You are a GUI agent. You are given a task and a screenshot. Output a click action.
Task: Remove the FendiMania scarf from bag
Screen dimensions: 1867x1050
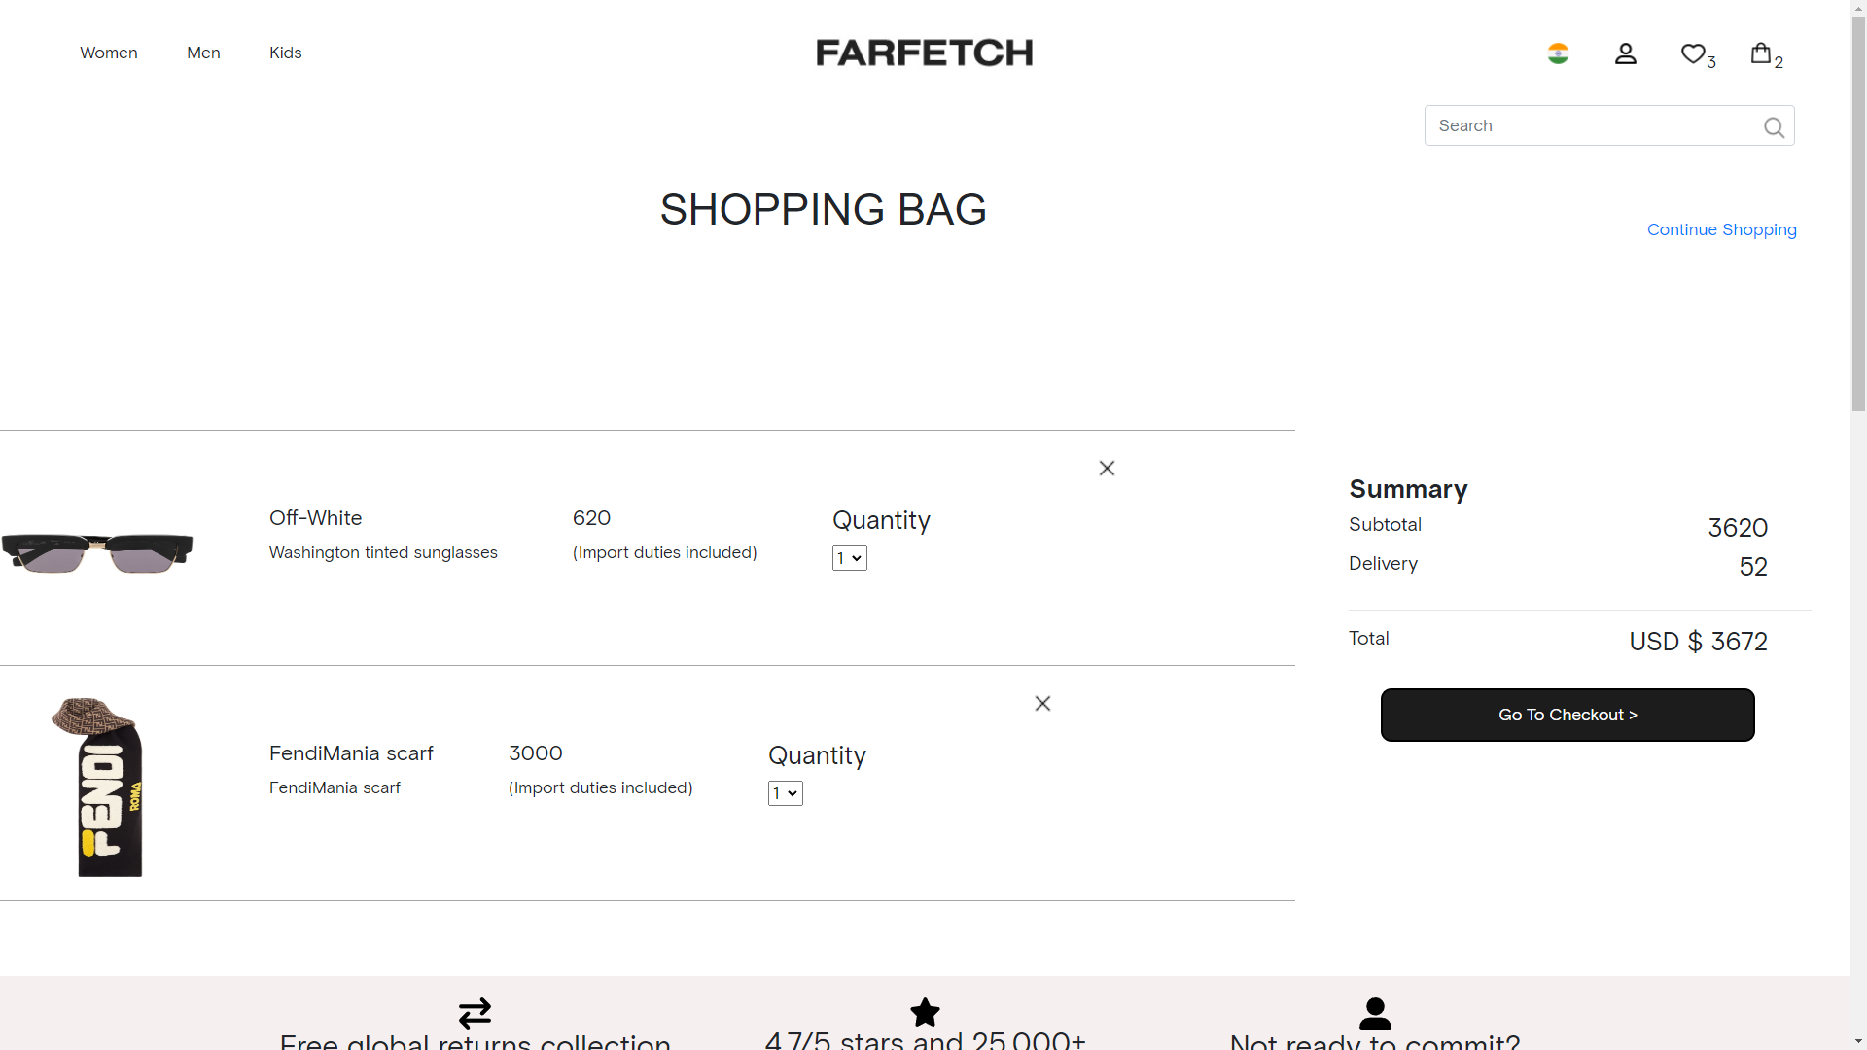(x=1042, y=703)
